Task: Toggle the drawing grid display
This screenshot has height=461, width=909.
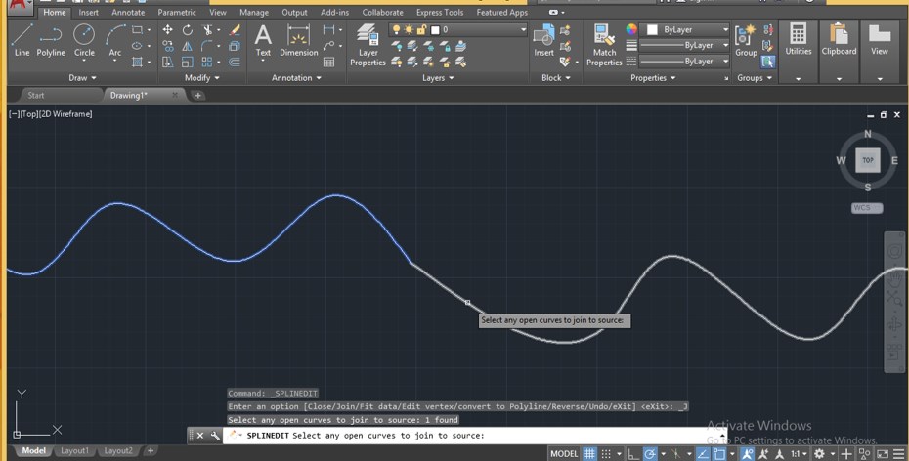Action: [589, 453]
